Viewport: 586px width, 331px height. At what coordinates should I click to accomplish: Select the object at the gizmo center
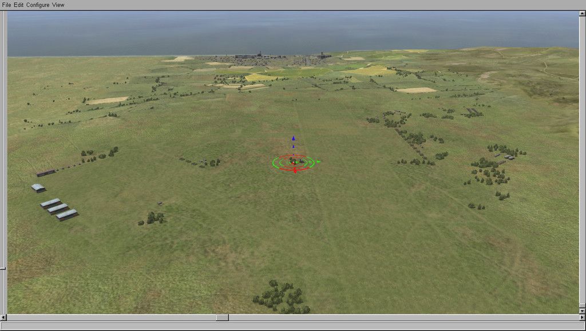(294, 162)
